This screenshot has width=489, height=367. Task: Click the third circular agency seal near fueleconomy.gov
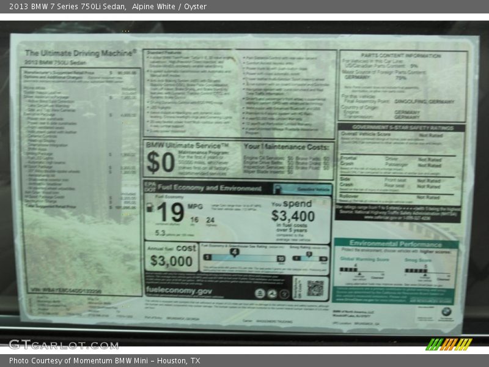click(x=284, y=294)
